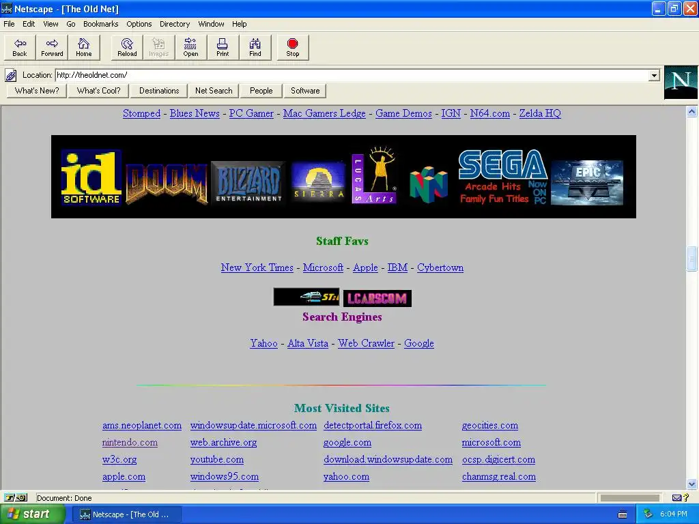Open the Options menu

point(139,24)
